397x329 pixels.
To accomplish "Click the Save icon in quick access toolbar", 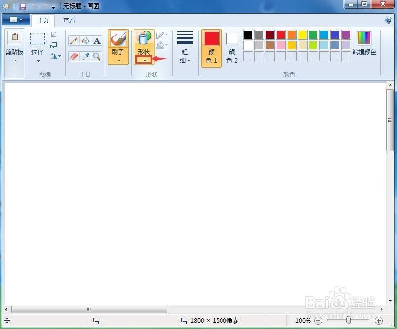I will (x=23, y=6).
